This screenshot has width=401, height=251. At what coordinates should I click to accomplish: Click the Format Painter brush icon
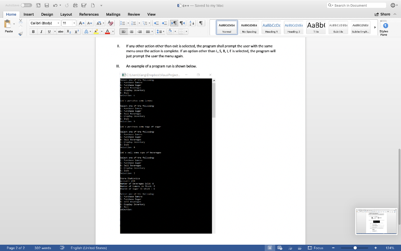[x=21, y=33]
